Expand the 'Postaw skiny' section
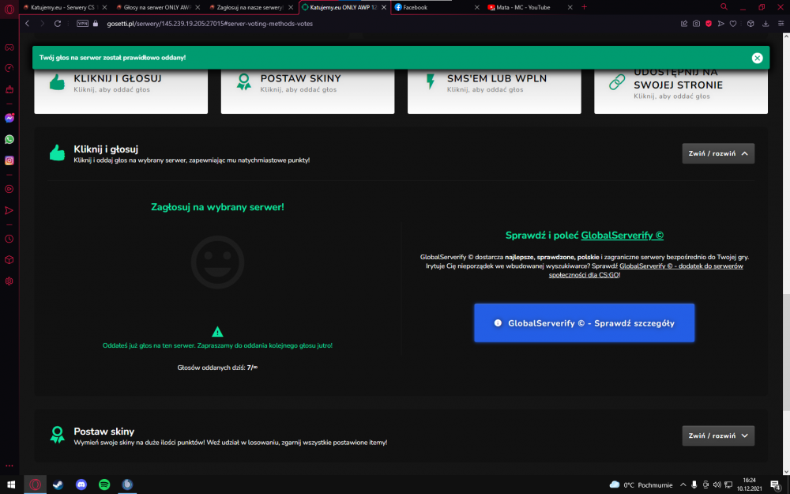Screen dimensions: 790x494 (x=718, y=436)
